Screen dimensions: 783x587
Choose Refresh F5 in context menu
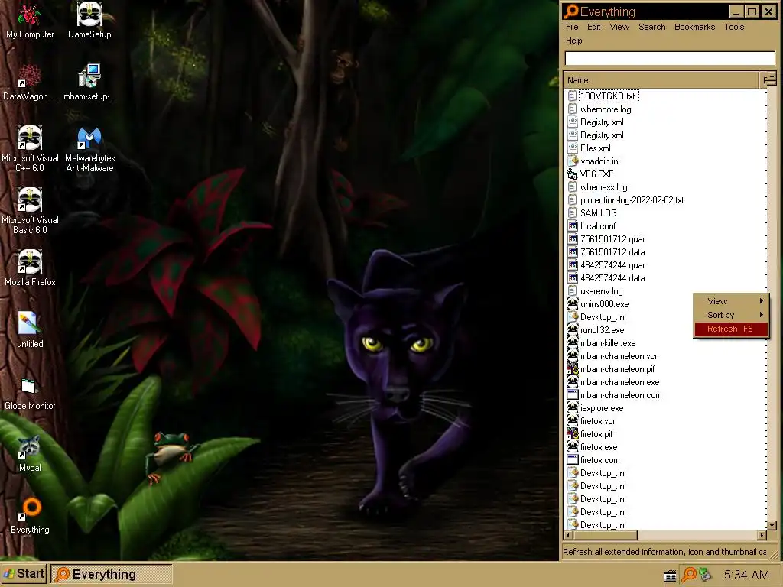click(730, 329)
